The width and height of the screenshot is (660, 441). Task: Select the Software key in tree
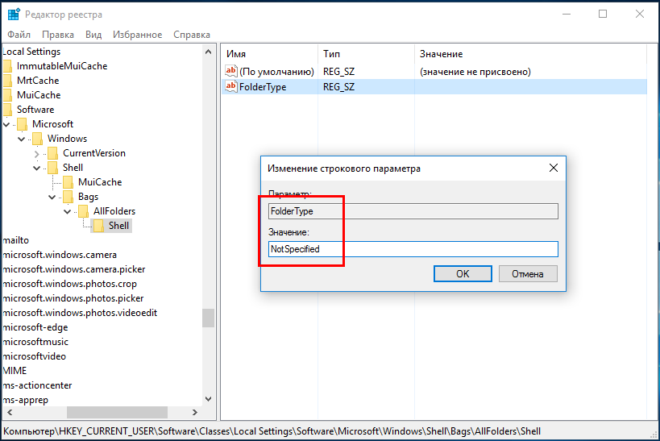click(35, 110)
